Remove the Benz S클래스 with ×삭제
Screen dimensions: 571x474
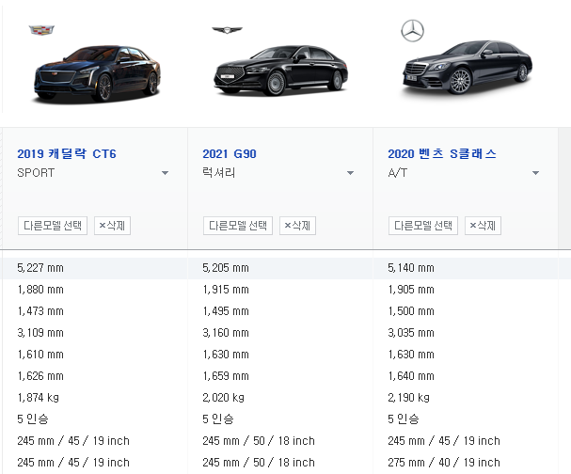click(484, 226)
